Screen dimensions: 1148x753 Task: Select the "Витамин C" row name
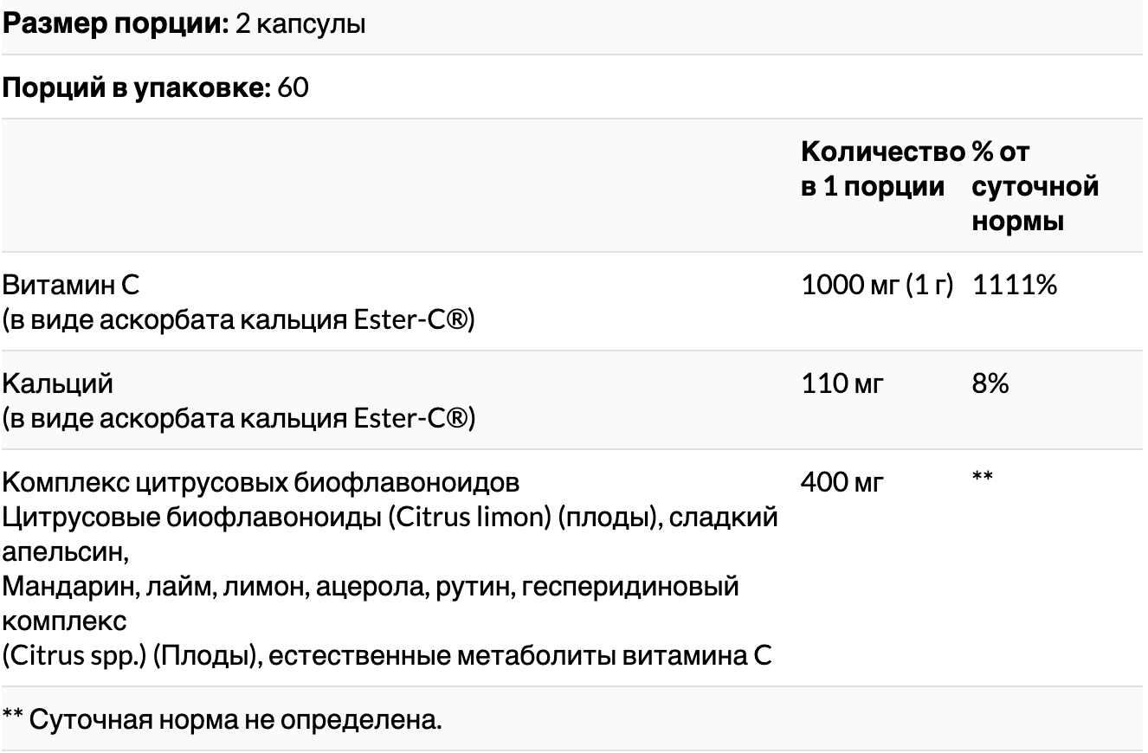[71, 284]
